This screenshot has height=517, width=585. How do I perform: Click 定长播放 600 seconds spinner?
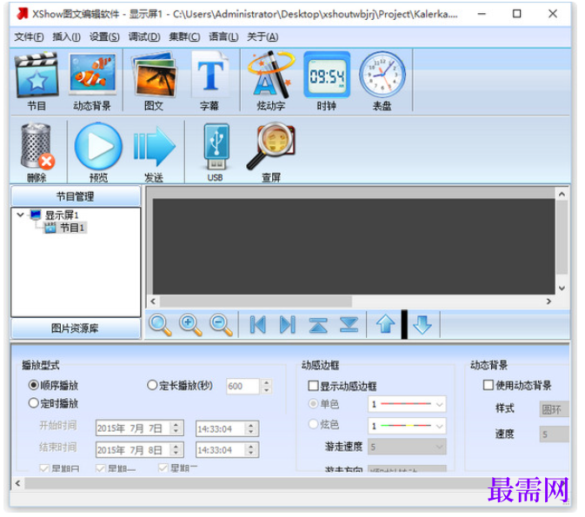266,386
